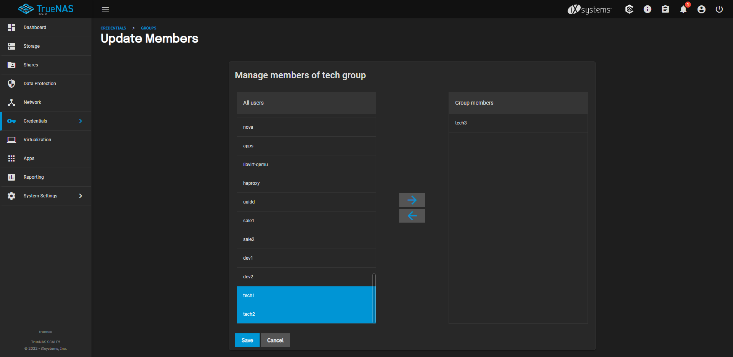This screenshot has width=733, height=357.
Task: Open the power menu icon
Action: [719, 9]
